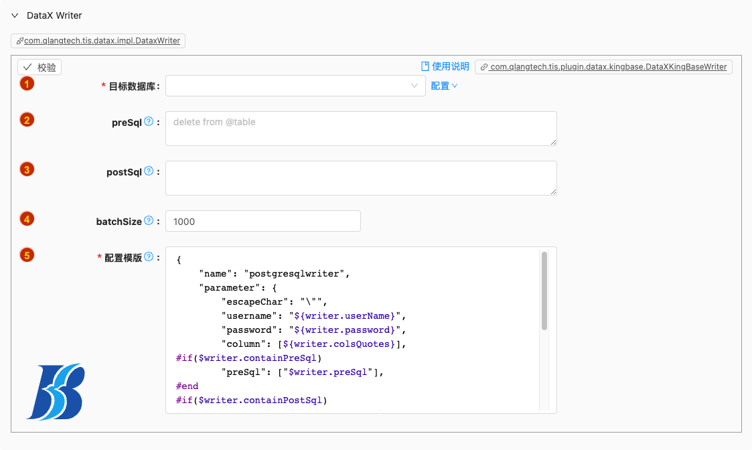
Task: Click the red number 1 step badge
Action: (26, 84)
